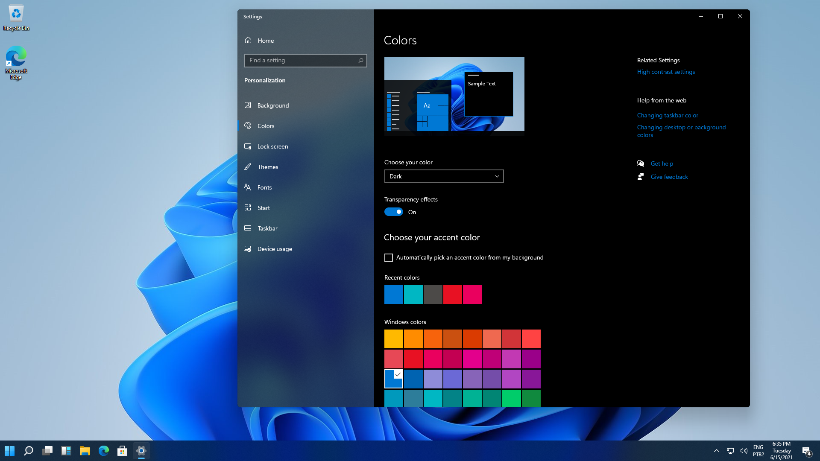Click the Colors personalization icon
This screenshot has height=461, width=820.
tap(248, 125)
